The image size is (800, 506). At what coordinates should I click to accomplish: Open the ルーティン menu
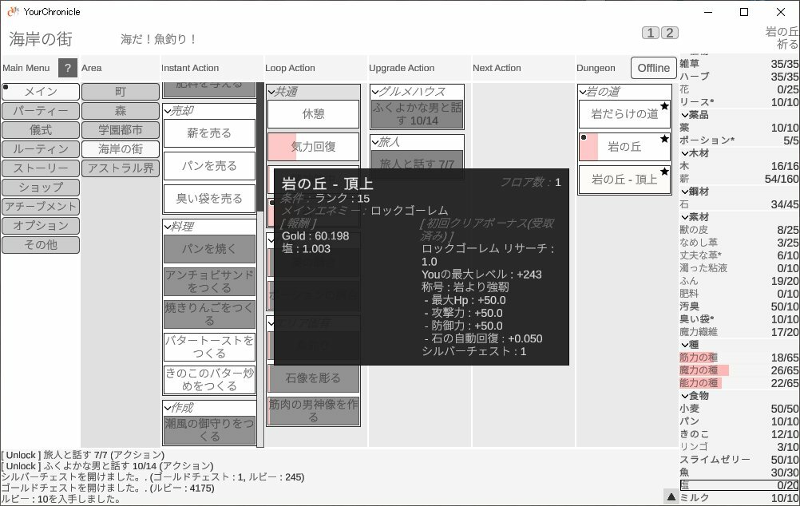click(x=41, y=149)
